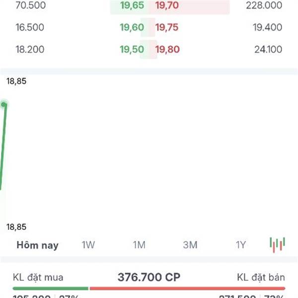Click the green chart endpoint marker
The image size is (298, 298).
tap(4, 104)
